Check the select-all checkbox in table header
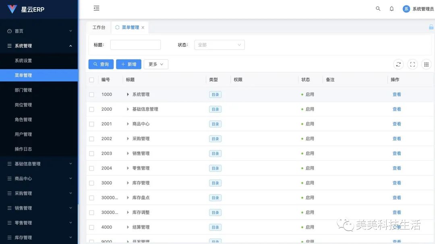 click(x=92, y=79)
